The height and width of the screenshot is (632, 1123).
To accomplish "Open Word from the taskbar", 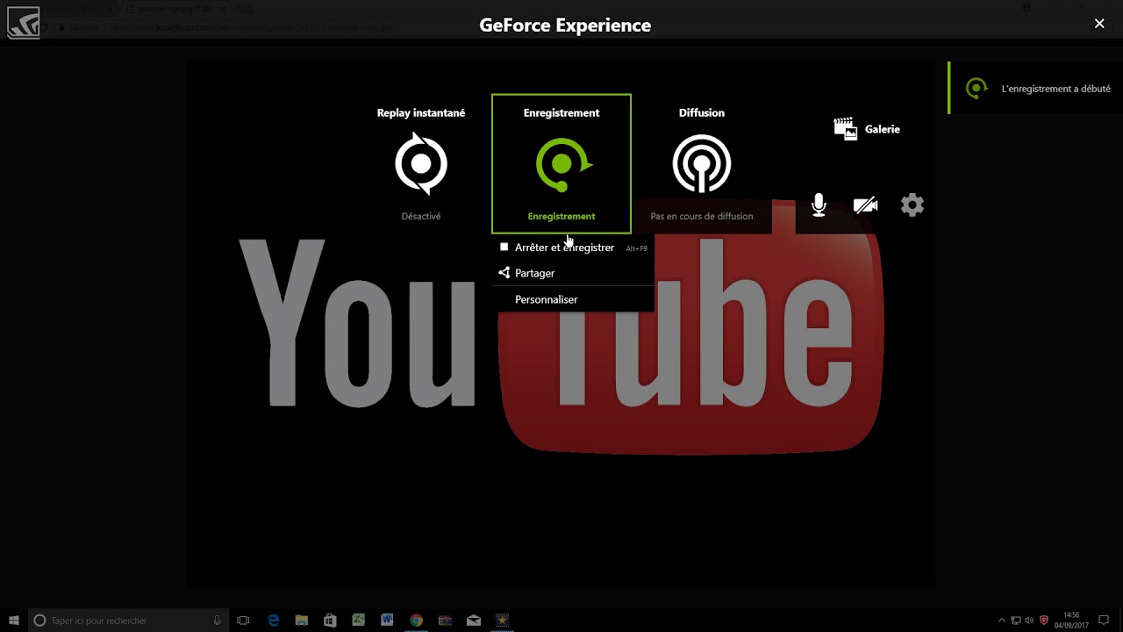I will tap(387, 621).
